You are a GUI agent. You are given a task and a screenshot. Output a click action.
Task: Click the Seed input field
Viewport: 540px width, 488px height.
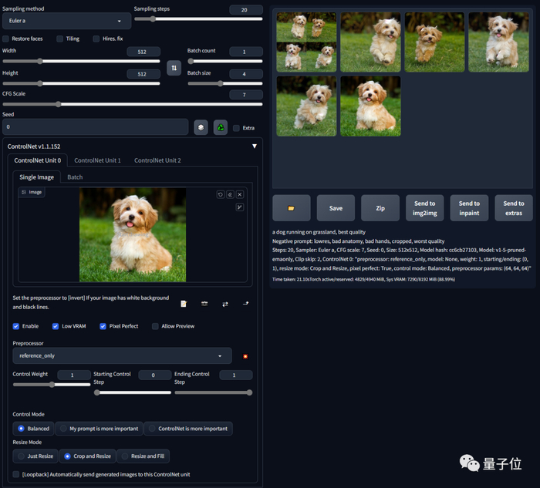pos(96,127)
